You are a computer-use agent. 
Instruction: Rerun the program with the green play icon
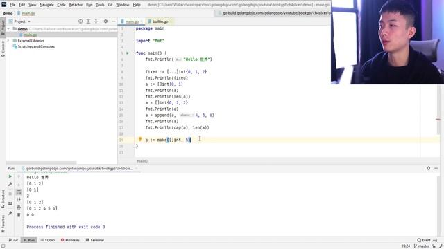click(x=10, y=176)
